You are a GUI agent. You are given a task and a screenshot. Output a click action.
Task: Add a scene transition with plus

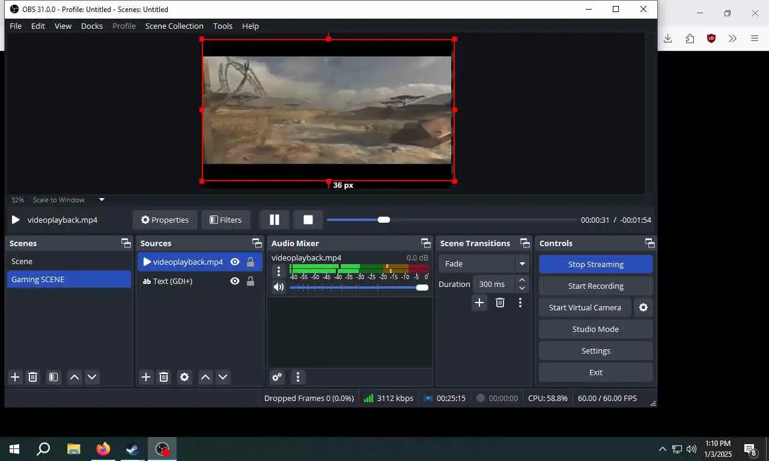(x=479, y=303)
